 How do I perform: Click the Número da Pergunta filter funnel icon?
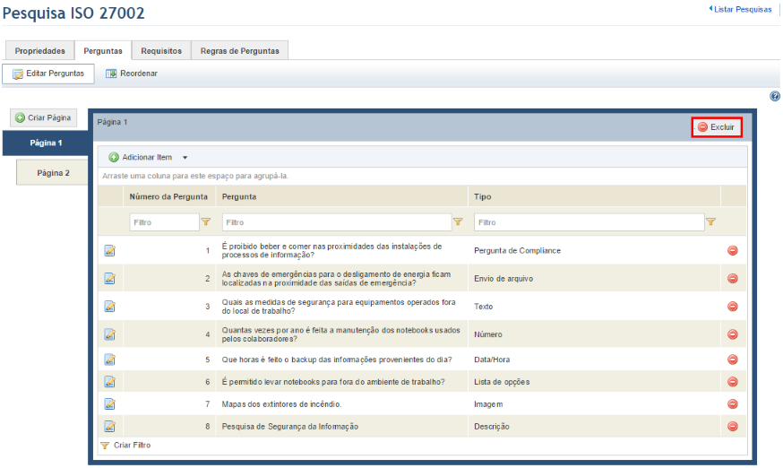pyautogui.click(x=206, y=222)
